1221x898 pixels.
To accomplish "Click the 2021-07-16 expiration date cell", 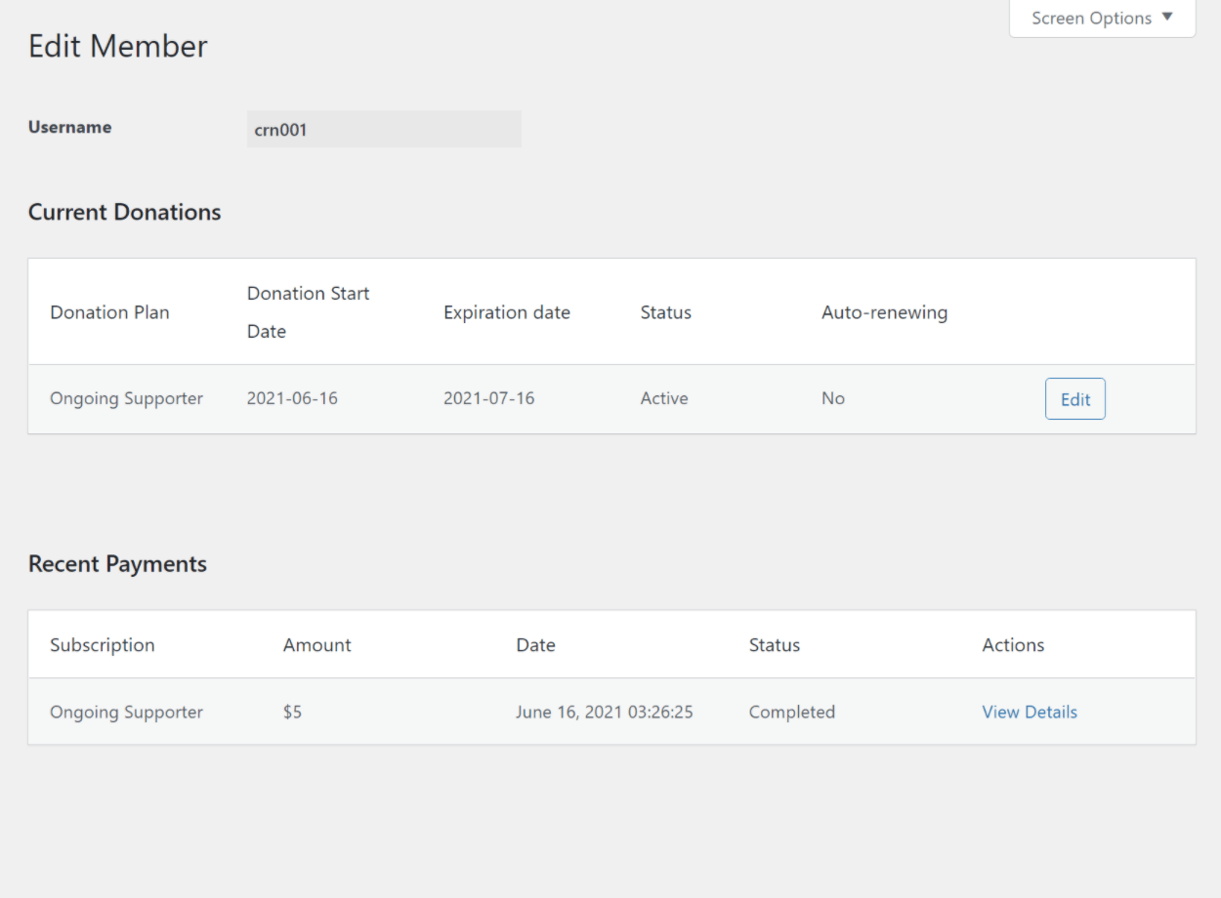I will coord(488,398).
